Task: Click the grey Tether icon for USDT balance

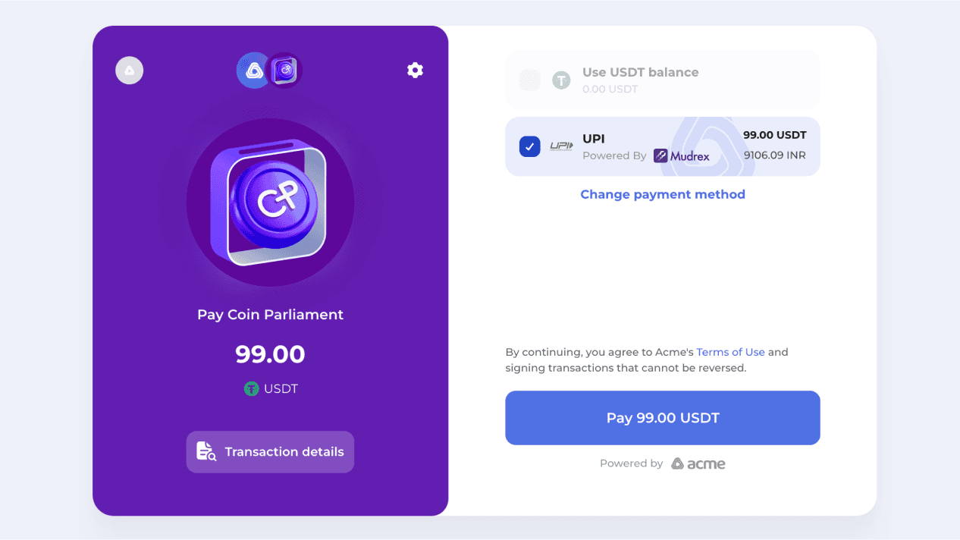Action: (561, 80)
